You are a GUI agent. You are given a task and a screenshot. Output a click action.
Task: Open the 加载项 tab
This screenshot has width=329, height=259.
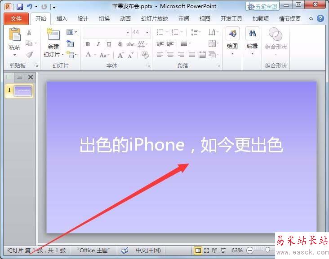[x=260, y=19]
